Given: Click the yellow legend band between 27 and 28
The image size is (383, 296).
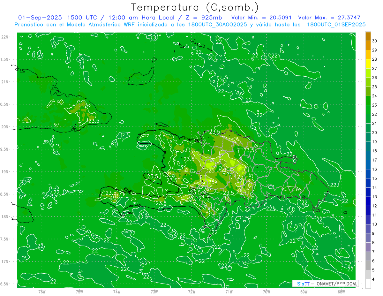Looking at the screenshot, I should coord(368,64).
